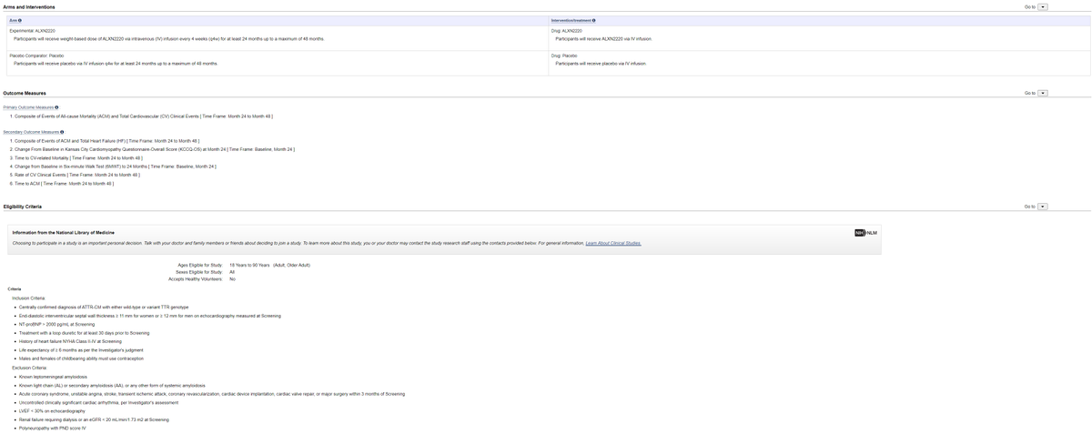Click 'Information from the National Library of Medicine' title
Image resolution: width=1092 pixels, height=434 pixels.
point(64,233)
